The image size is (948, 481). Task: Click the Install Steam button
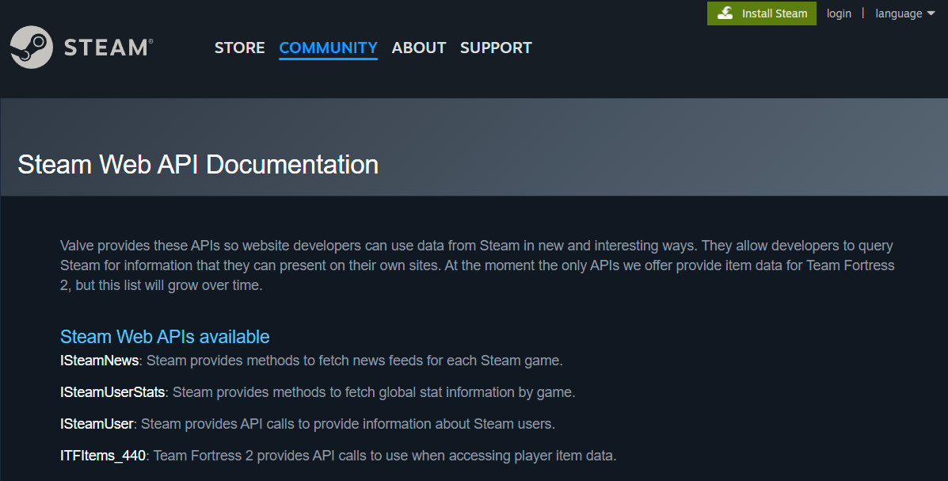pos(762,13)
